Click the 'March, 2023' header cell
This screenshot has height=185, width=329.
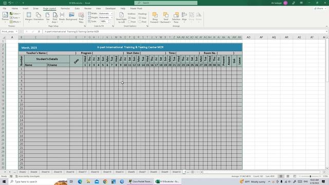(29, 48)
